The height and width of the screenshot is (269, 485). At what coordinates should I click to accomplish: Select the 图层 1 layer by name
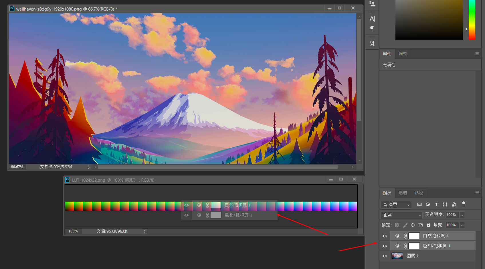[x=413, y=256]
